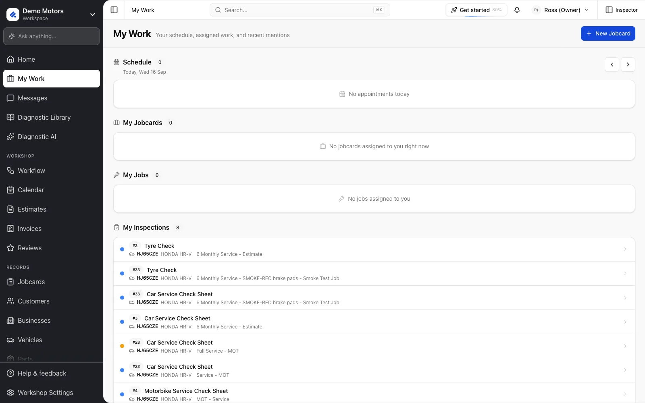
Task: Create a New Jobcard
Action: pos(608,33)
